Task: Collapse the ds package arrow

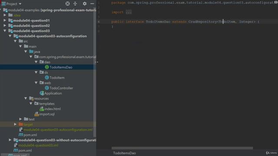Action: point(36,72)
